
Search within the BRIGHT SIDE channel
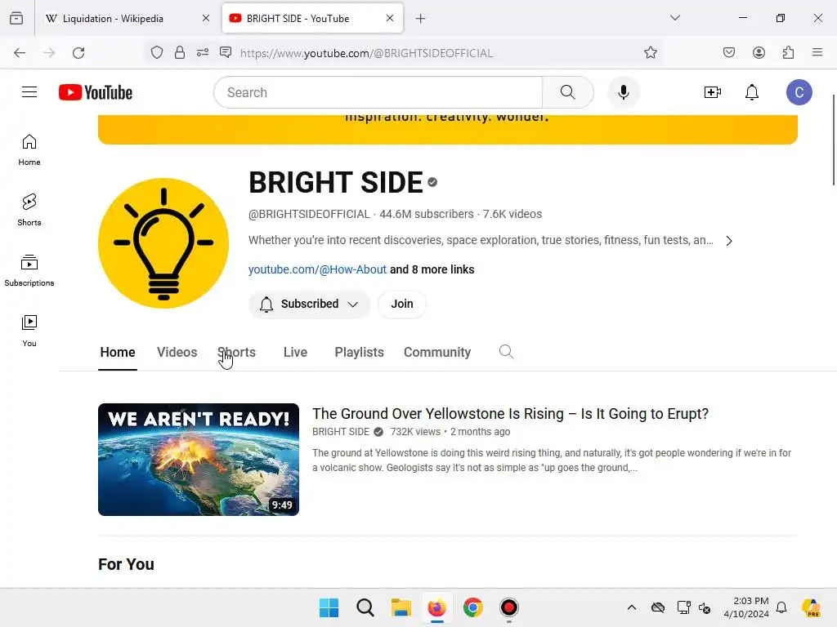coord(506,352)
